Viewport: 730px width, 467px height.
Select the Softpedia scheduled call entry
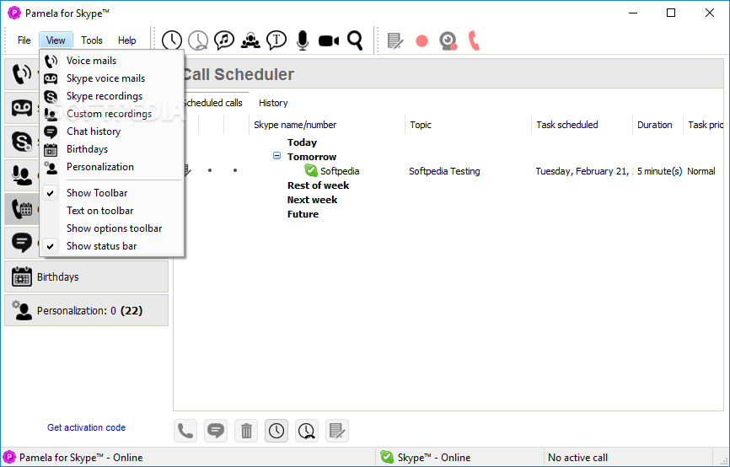[332, 171]
